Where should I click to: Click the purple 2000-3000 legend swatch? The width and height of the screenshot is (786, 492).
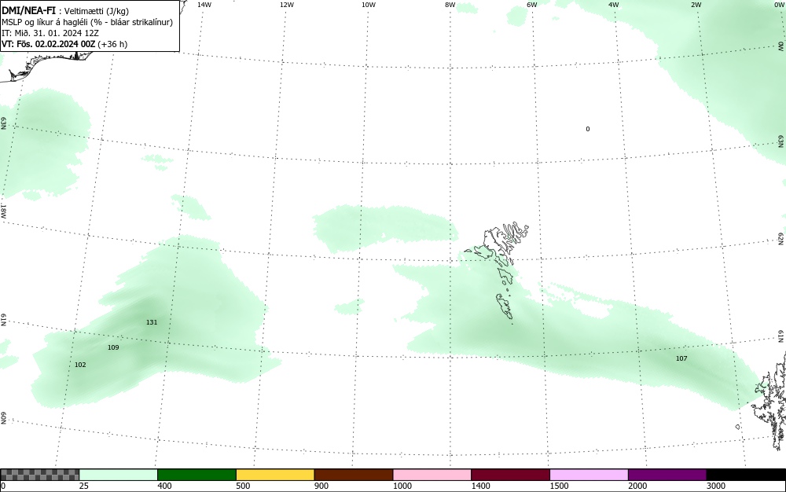pos(667,475)
